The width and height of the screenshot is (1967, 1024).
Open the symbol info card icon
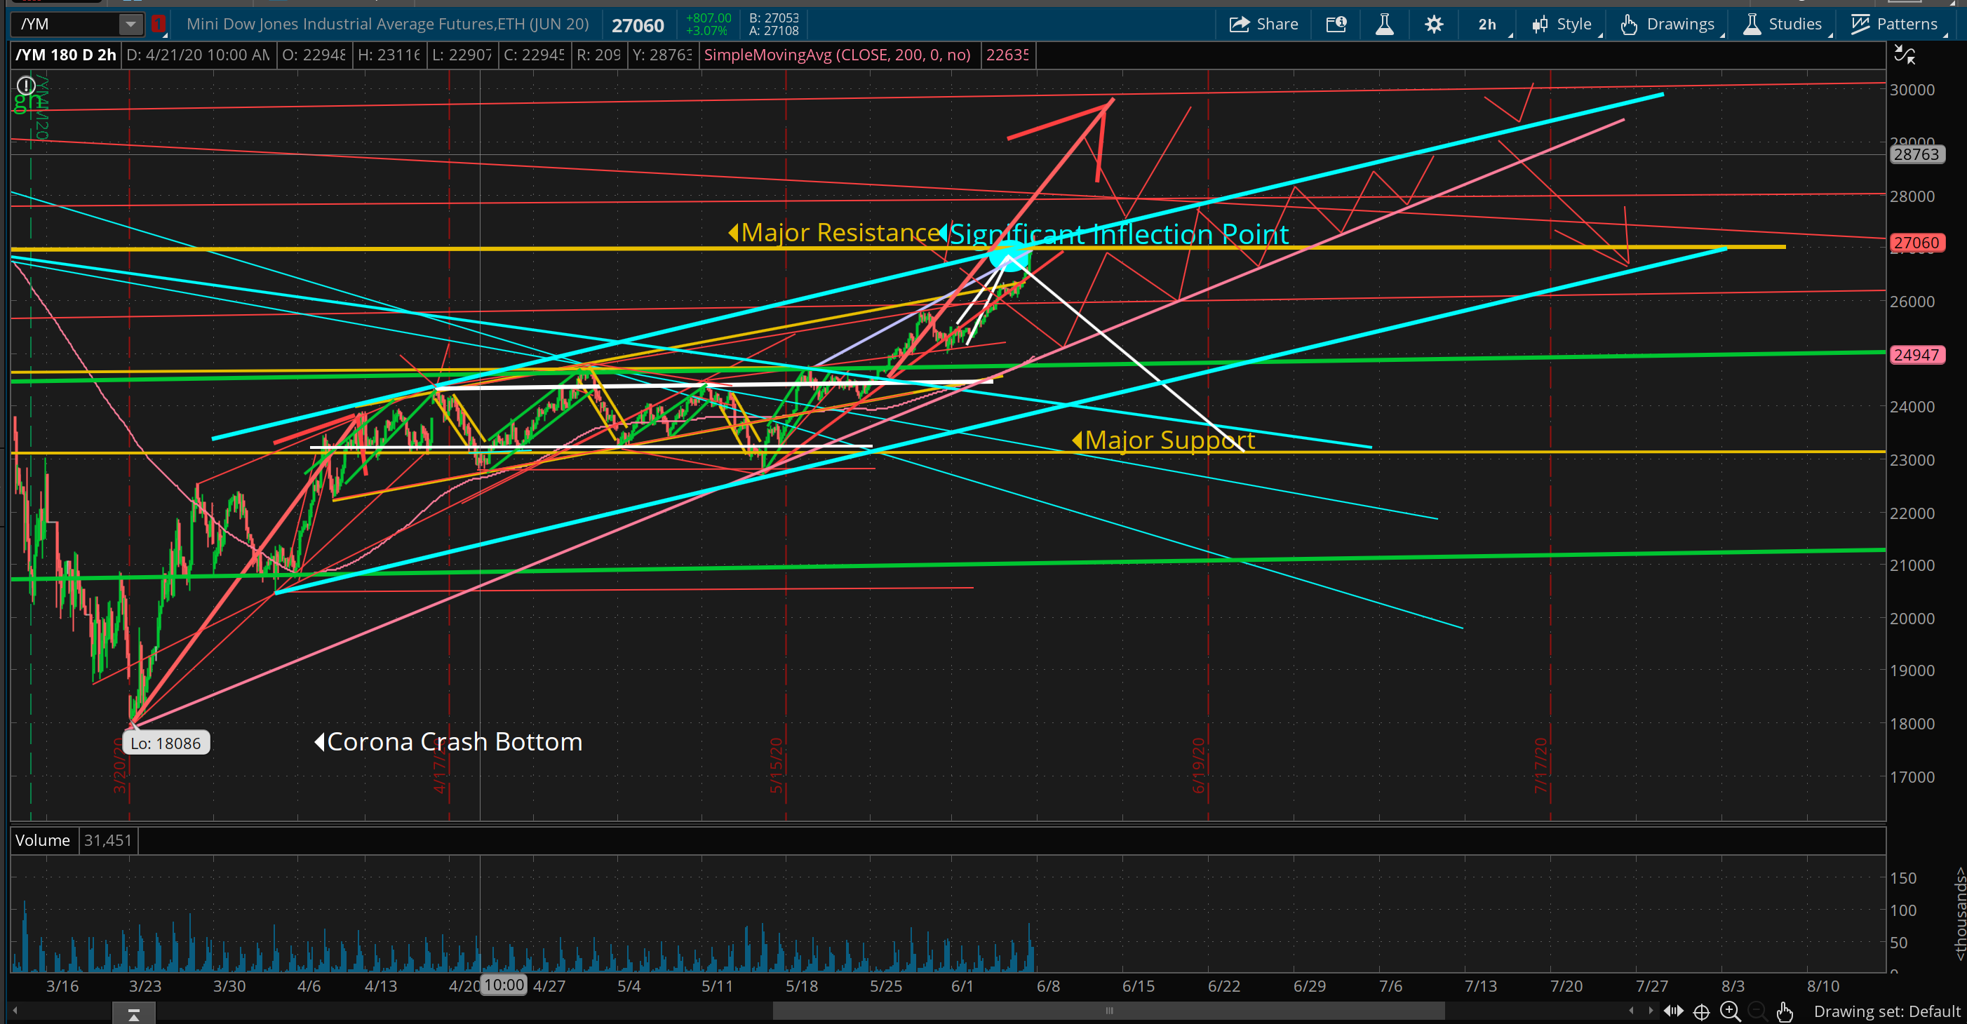pyautogui.click(x=1336, y=25)
